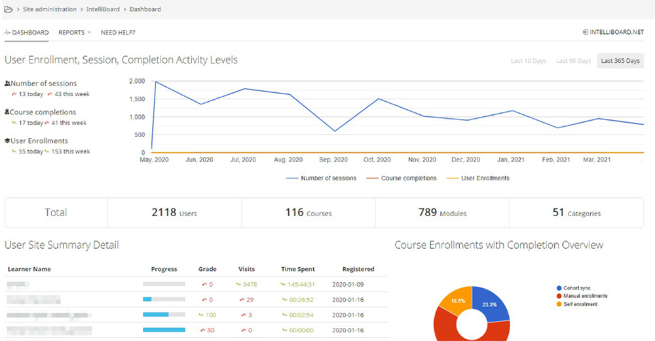This screenshot has height=341, width=655.
Task: Click the grade value 100
Action: tap(211, 315)
